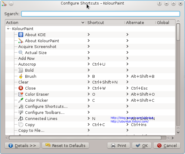Click the horizontal scrollbar right arrow
Viewport: 185px width, 154px height.
click(x=172, y=138)
